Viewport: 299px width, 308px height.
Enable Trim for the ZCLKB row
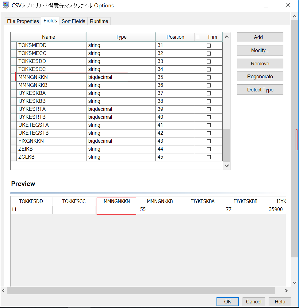(209, 157)
